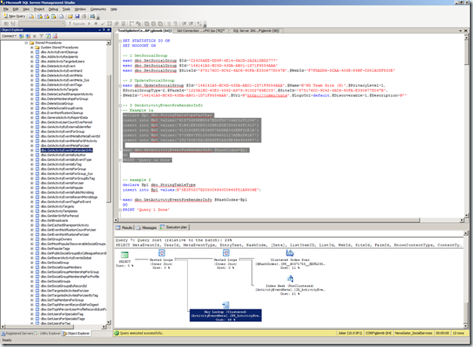Click the New Query toolbar button

pyautogui.click(x=16, y=17)
